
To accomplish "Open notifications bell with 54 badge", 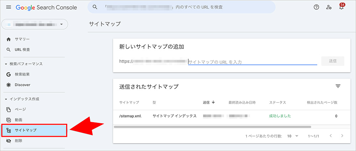I will pos(342,7).
